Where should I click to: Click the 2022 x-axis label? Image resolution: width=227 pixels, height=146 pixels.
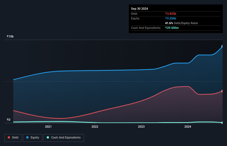pyautogui.click(x=95, y=127)
